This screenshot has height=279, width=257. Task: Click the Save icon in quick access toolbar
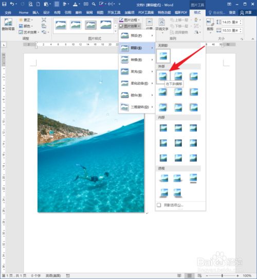coord(4,4)
